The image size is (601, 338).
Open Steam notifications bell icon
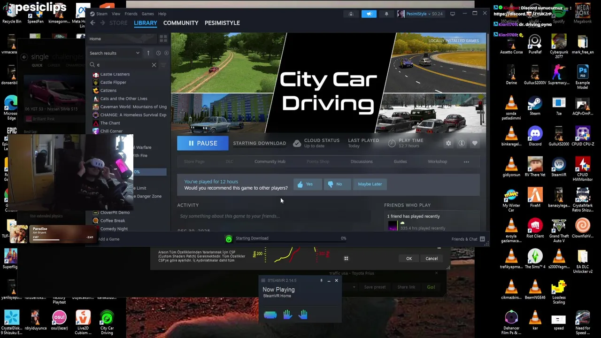[x=386, y=14]
